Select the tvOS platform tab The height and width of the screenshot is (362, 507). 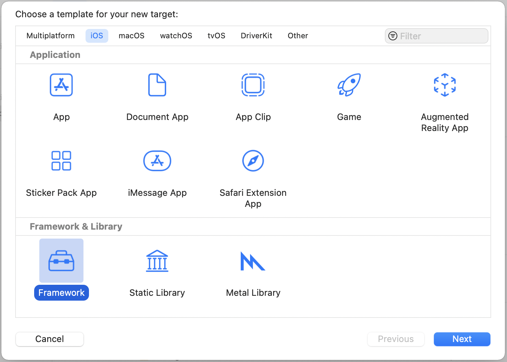tap(216, 36)
